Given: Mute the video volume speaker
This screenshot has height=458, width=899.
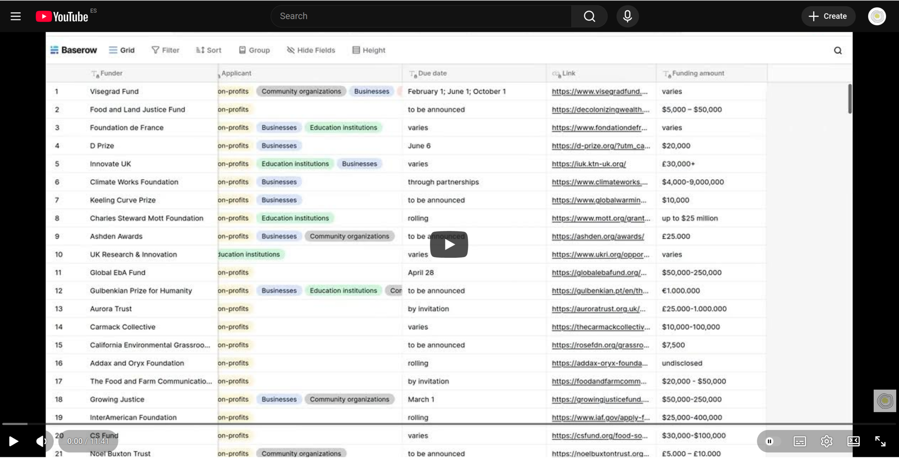Looking at the screenshot, I should point(41,441).
